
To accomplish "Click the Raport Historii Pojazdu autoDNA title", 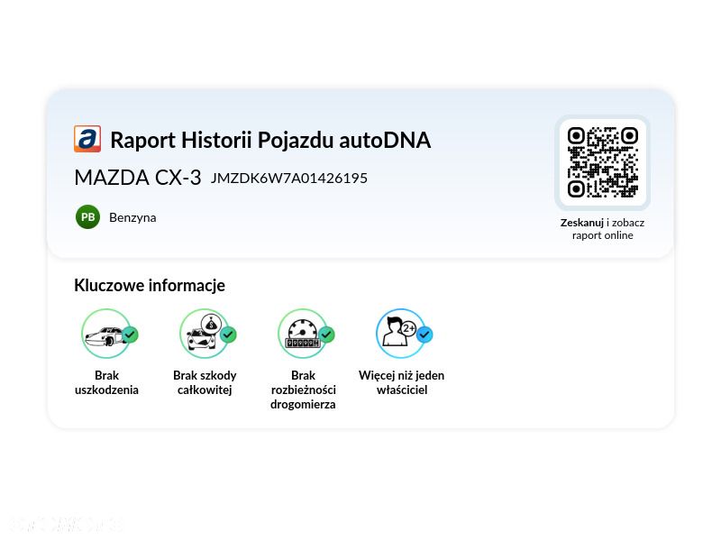I will point(270,141).
